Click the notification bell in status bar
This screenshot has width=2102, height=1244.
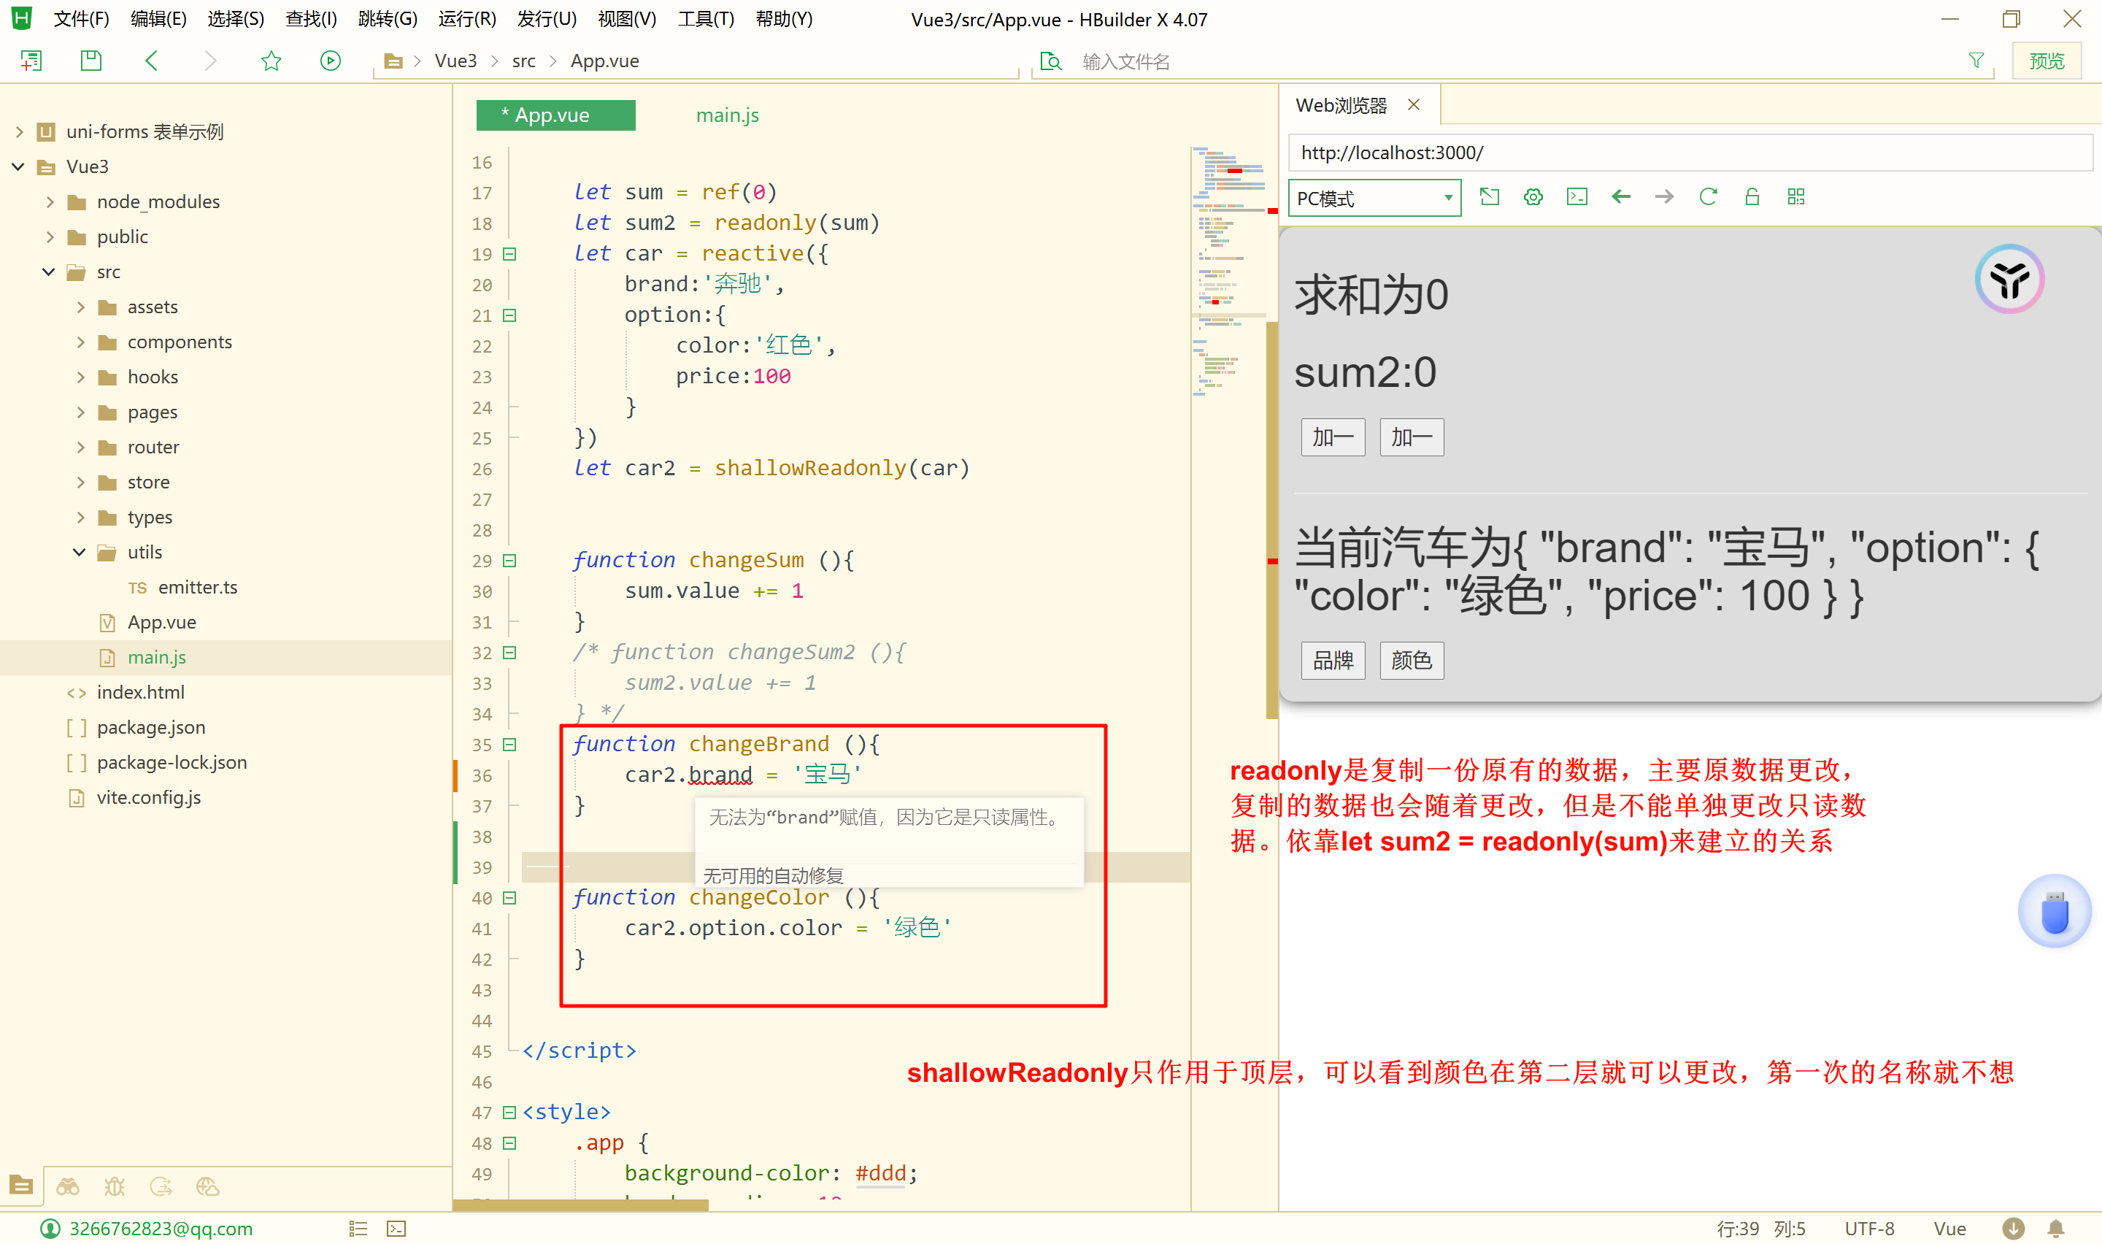(2055, 1228)
